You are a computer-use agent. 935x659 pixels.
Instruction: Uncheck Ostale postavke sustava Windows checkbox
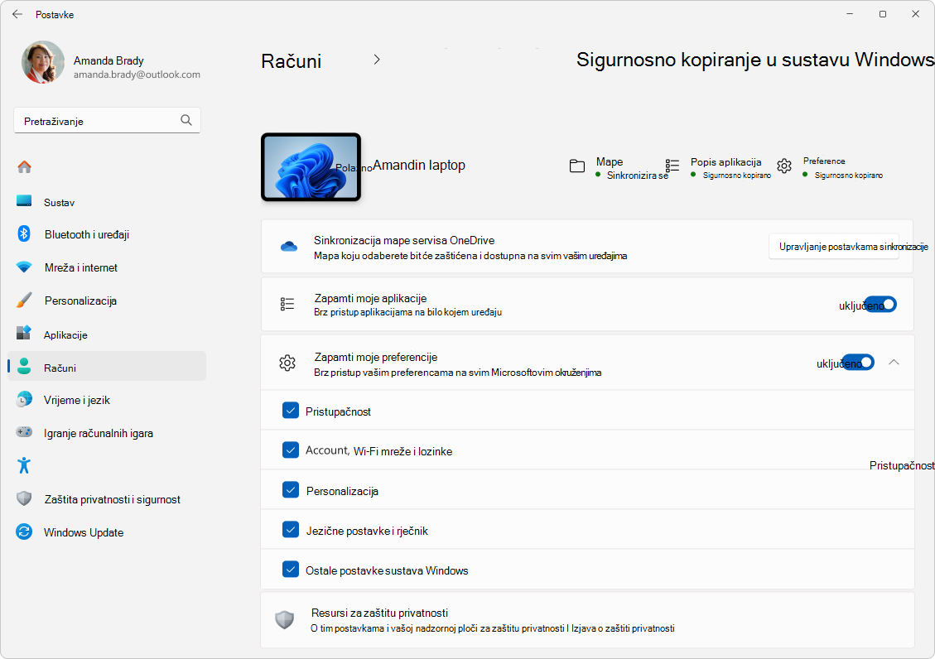(291, 569)
